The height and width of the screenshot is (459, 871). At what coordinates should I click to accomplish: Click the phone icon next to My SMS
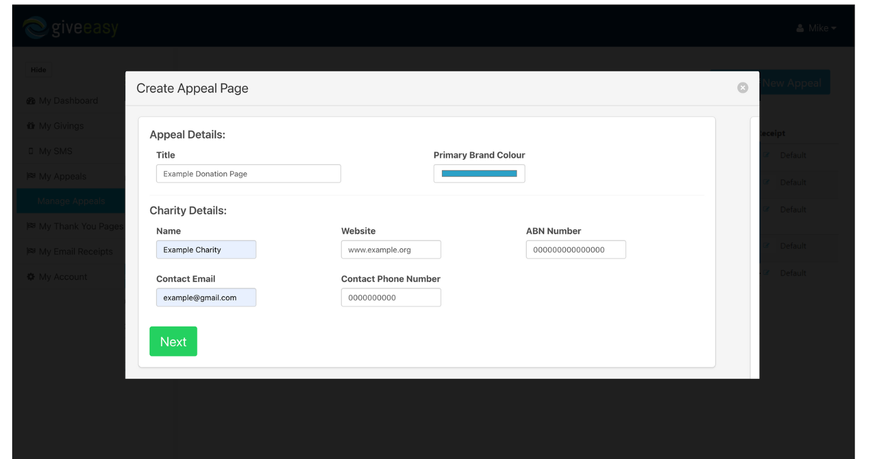pos(30,151)
